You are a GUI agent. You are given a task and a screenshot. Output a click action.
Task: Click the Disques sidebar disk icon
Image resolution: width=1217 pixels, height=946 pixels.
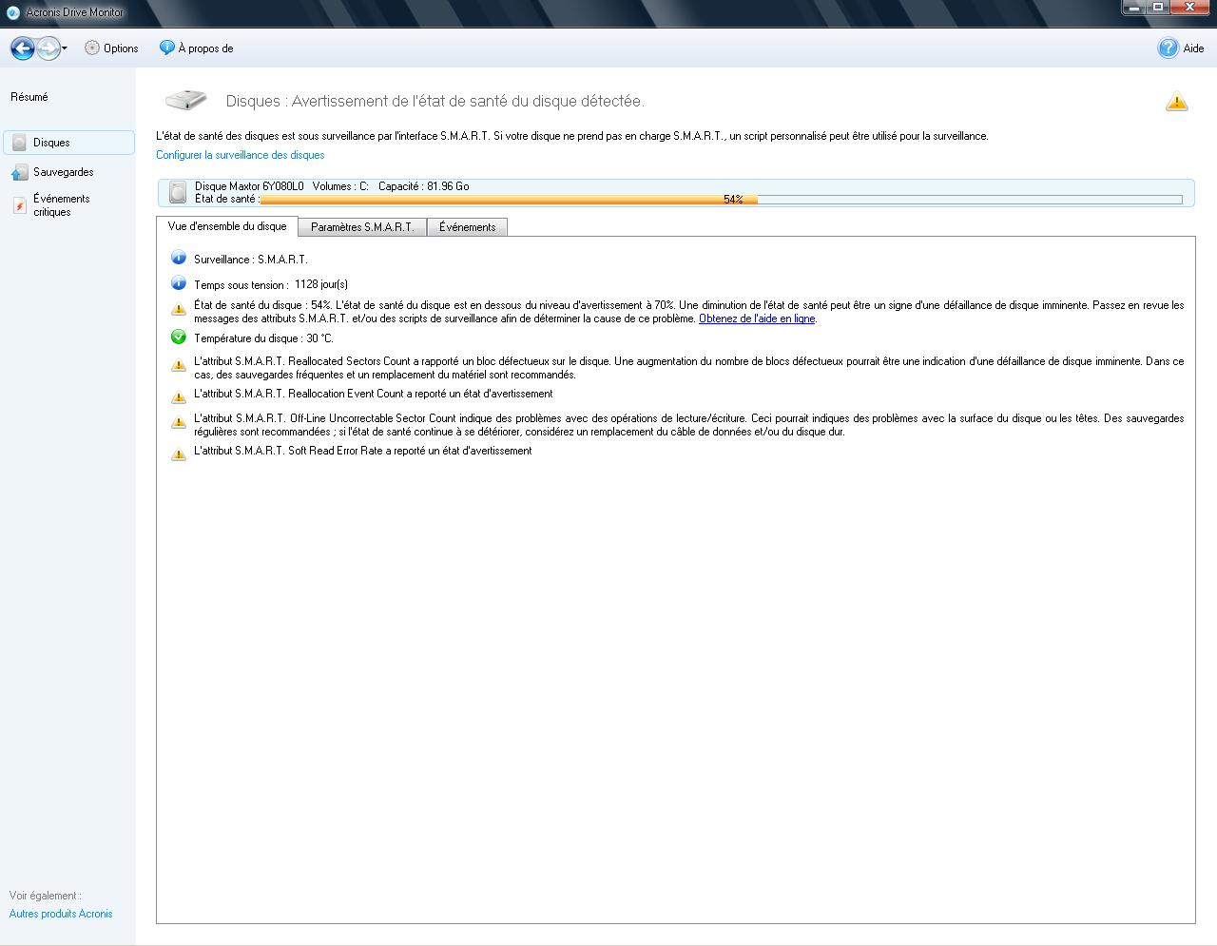coord(19,143)
